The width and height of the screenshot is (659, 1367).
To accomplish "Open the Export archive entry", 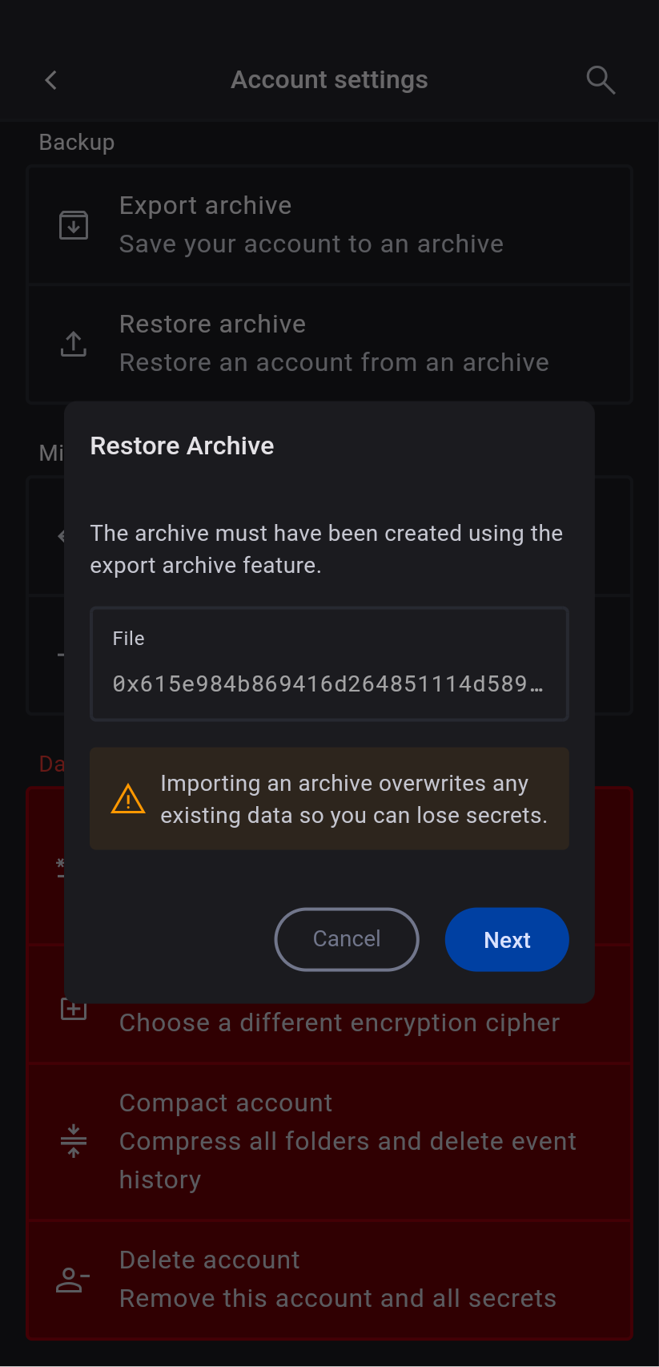I will tap(330, 225).
